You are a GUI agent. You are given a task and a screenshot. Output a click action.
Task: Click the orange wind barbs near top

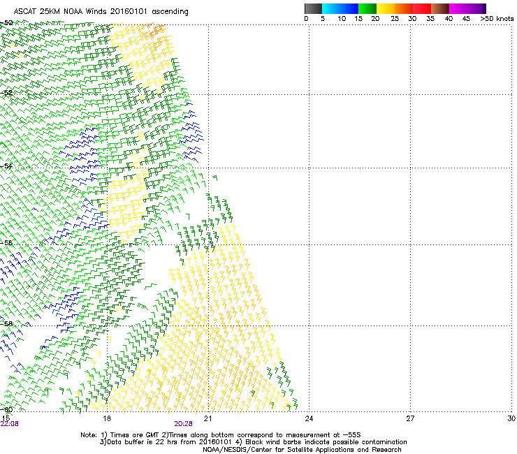[156, 29]
